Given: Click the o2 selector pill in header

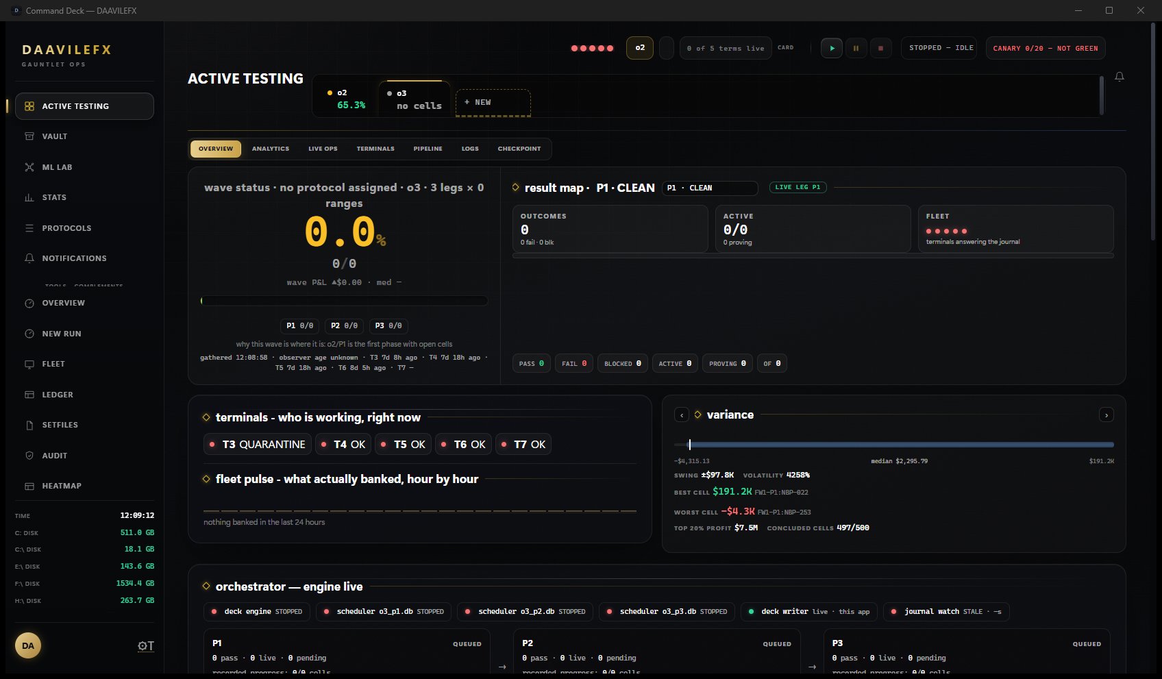Looking at the screenshot, I should tap(640, 48).
